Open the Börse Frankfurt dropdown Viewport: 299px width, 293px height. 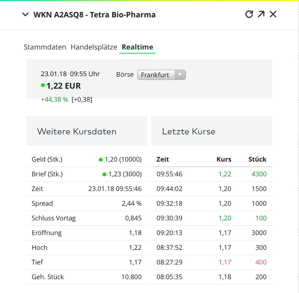pyautogui.click(x=161, y=75)
